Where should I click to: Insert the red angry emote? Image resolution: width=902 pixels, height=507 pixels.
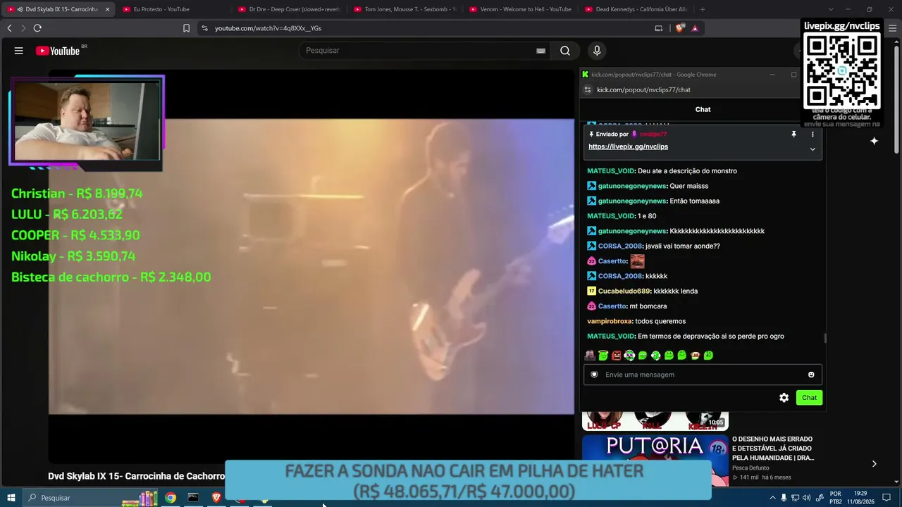point(617,356)
